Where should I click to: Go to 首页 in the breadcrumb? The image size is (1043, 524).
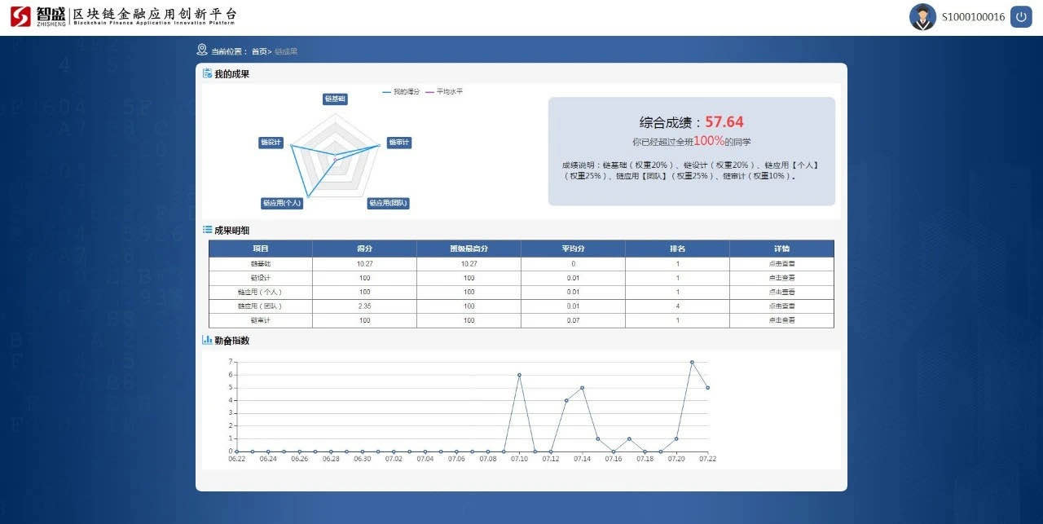[x=258, y=51]
